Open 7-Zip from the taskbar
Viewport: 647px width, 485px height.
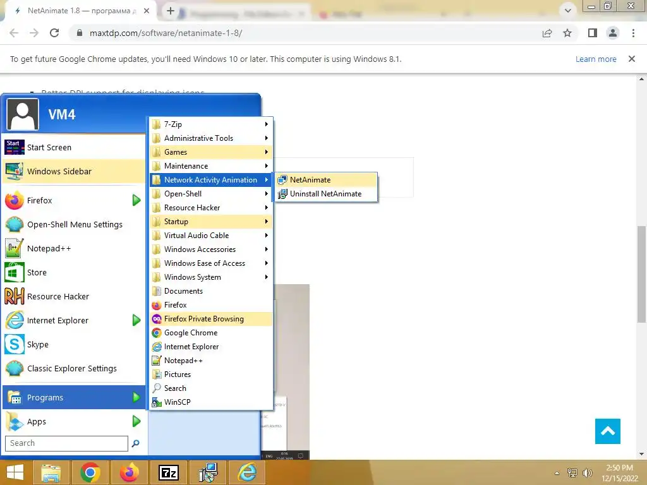(169, 472)
